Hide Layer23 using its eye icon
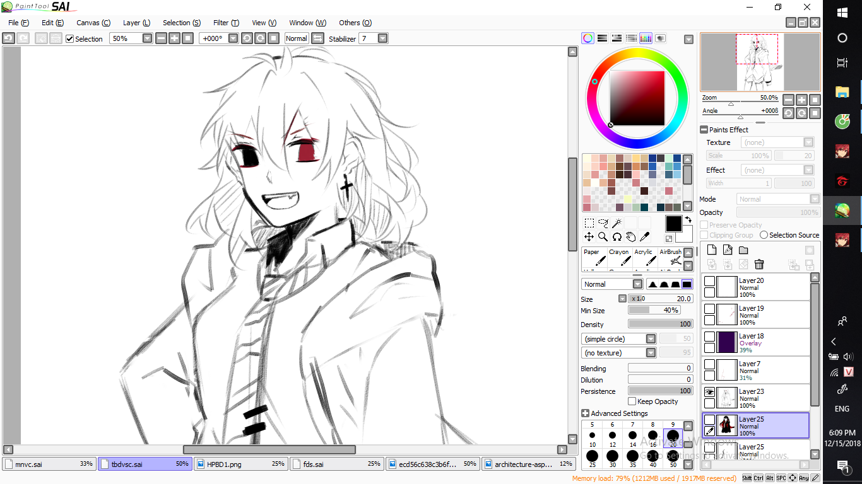Screen dimensions: 862x484 point(710,392)
